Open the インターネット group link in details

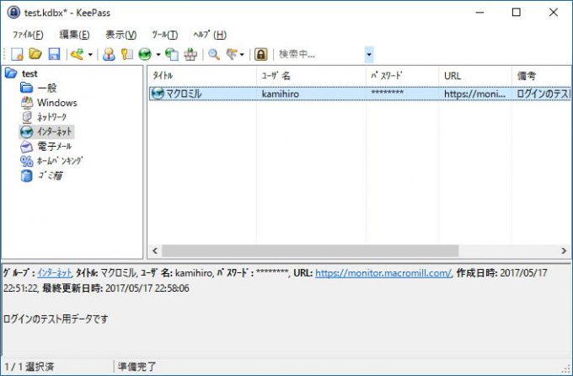[x=54, y=273]
